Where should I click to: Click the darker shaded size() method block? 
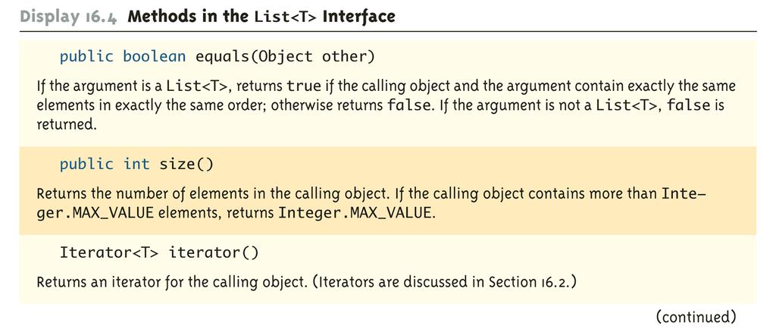pos(388,190)
